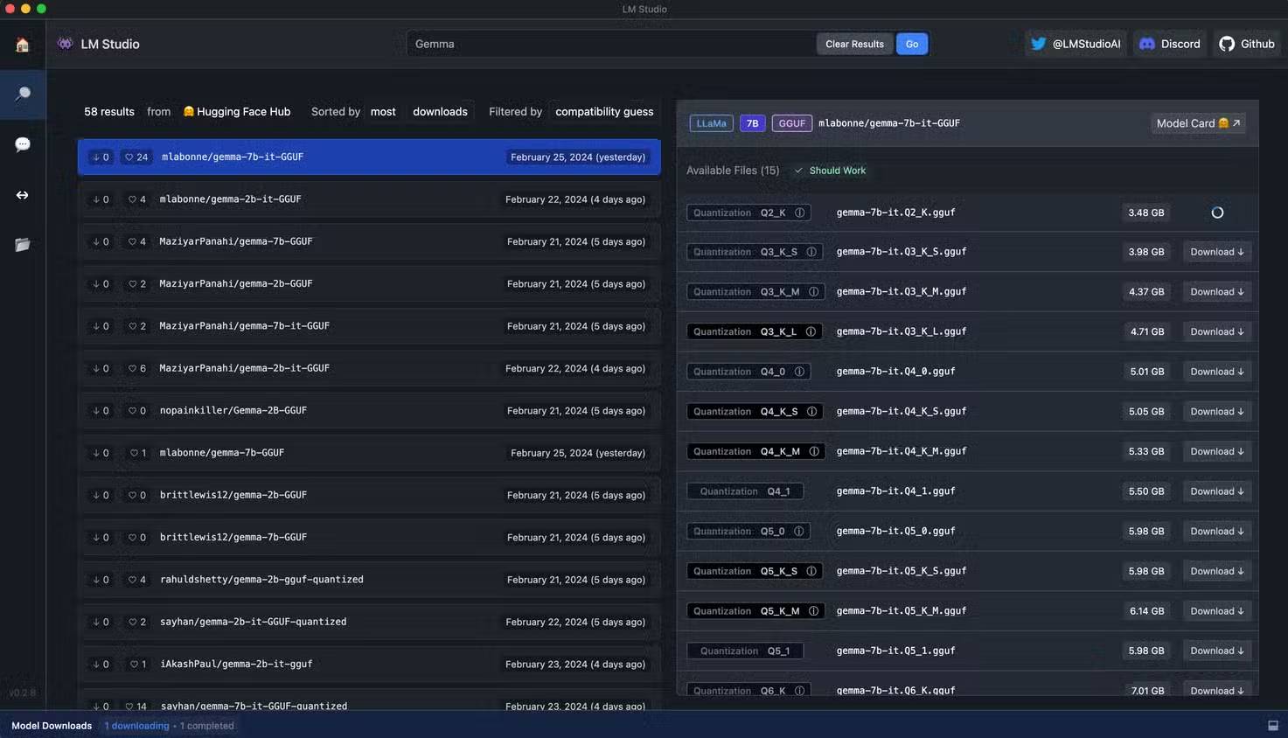Select mlabonne/gemma-7b-it-GGUF result
This screenshot has width=1288, height=738.
(x=369, y=157)
